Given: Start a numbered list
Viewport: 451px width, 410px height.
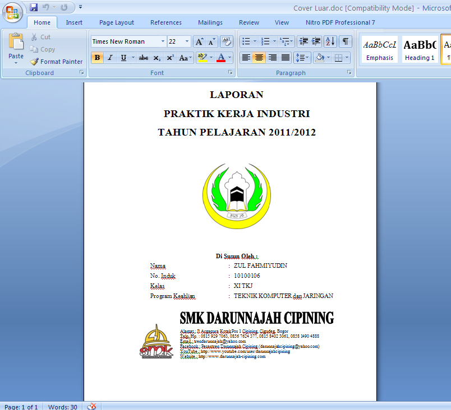Looking at the screenshot, I should click(265, 41).
